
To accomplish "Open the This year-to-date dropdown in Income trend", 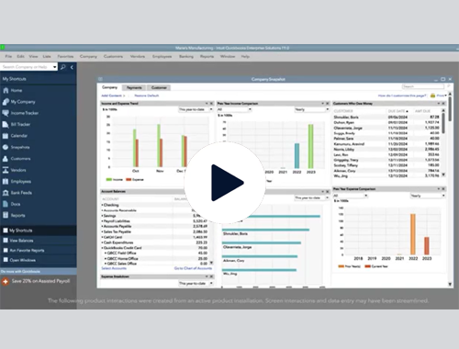I will click(x=196, y=109).
